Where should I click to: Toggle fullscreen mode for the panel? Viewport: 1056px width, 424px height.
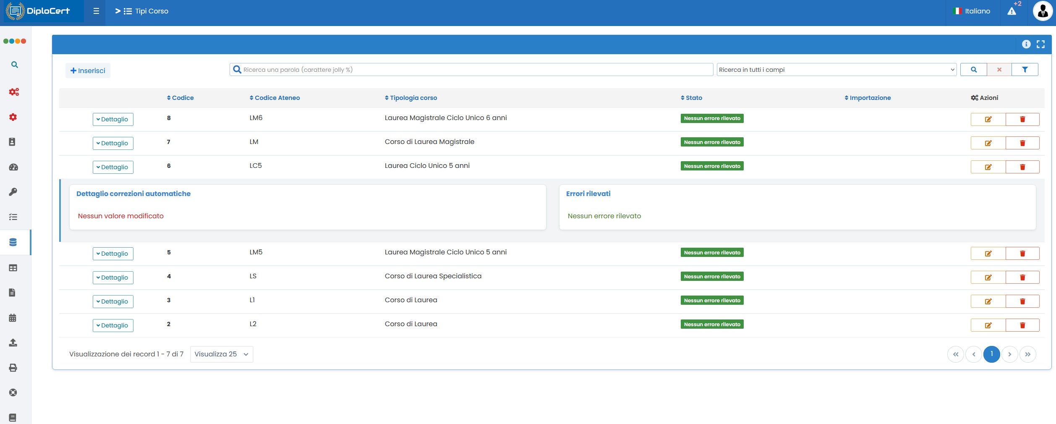[x=1040, y=44]
